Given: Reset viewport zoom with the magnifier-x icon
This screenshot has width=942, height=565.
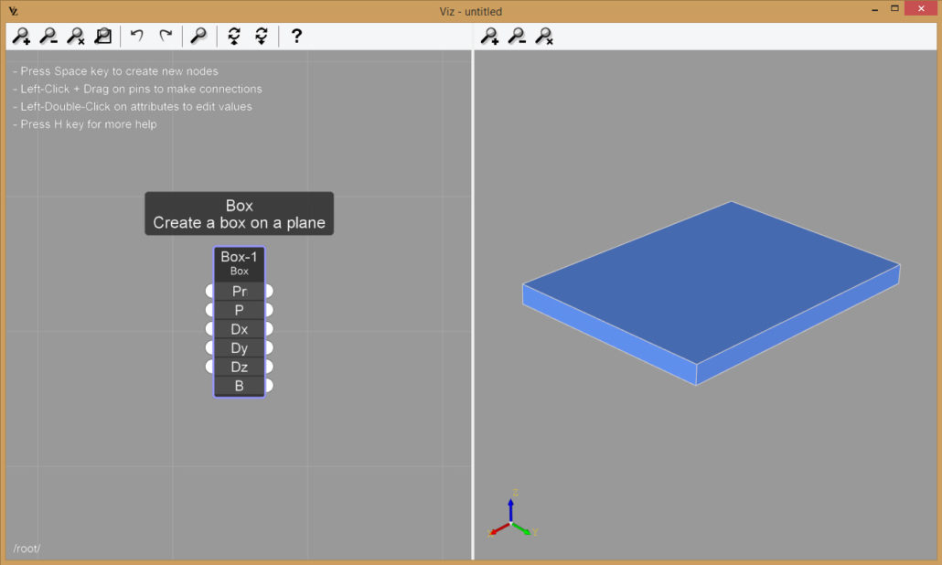Looking at the screenshot, I should (x=543, y=36).
